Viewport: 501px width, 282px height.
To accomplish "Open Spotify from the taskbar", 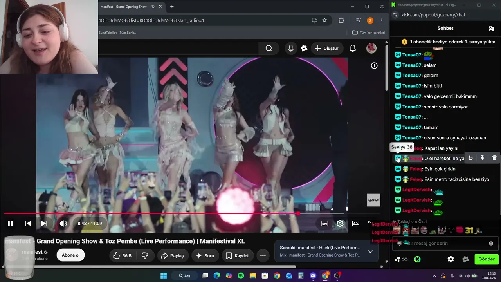I will pyautogui.click(x=241, y=276).
